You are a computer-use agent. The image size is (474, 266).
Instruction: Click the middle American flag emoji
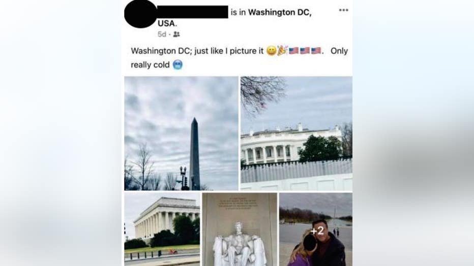coord(305,50)
